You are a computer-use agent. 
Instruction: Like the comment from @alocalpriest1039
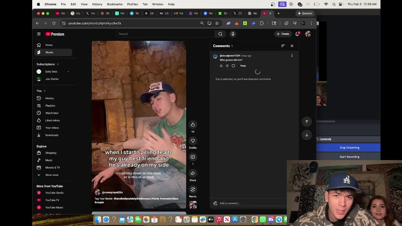pyautogui.click(x=221, y=66)
